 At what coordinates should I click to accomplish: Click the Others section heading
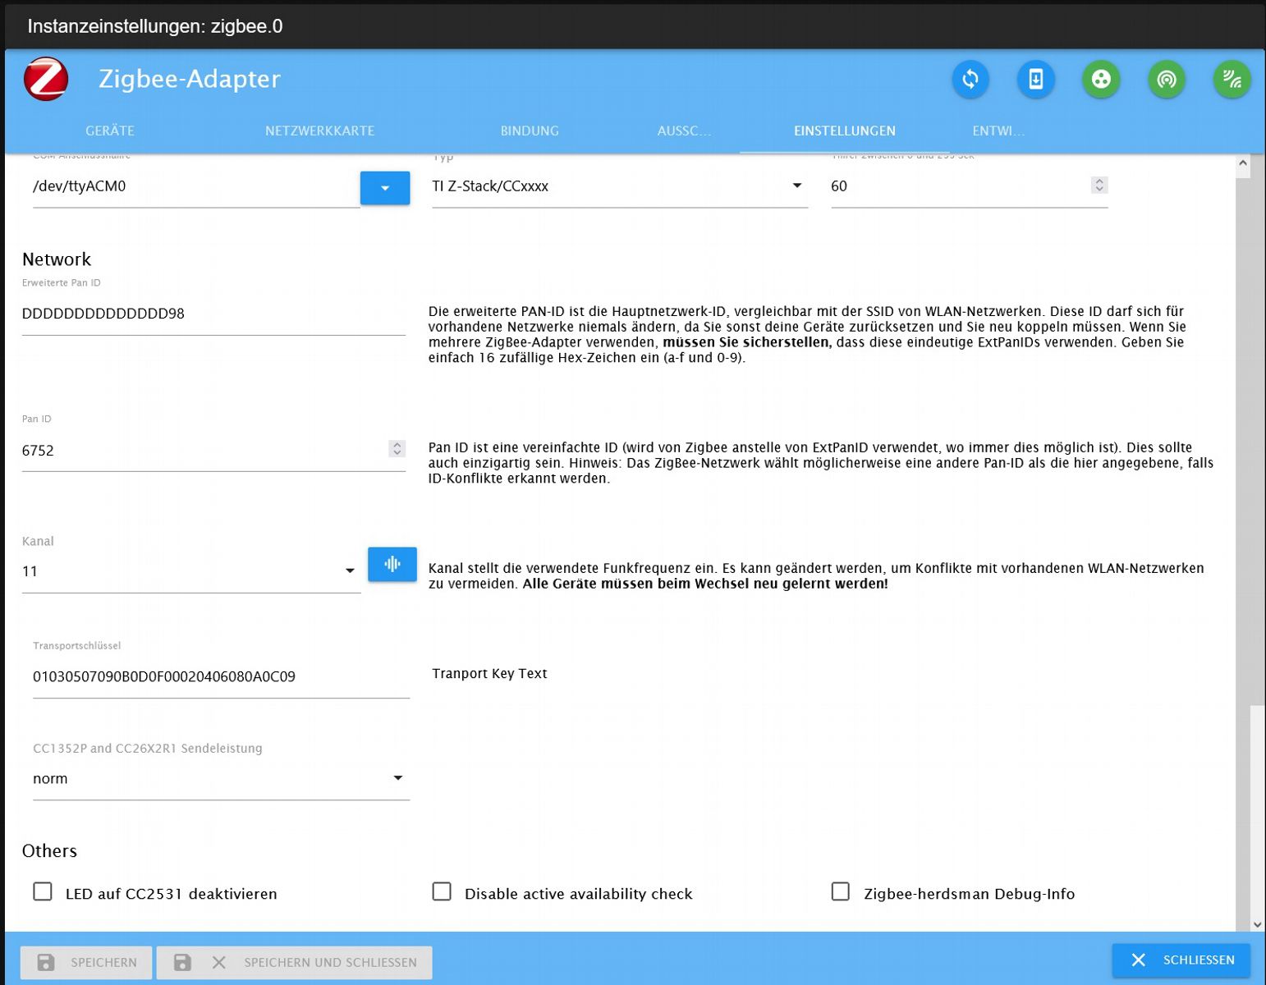click(x=49, y=850)
